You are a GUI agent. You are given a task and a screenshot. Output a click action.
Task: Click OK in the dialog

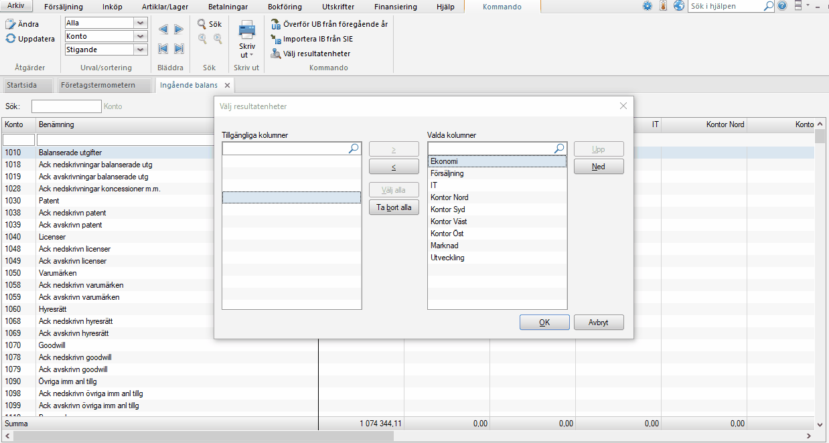pos(544,323)
